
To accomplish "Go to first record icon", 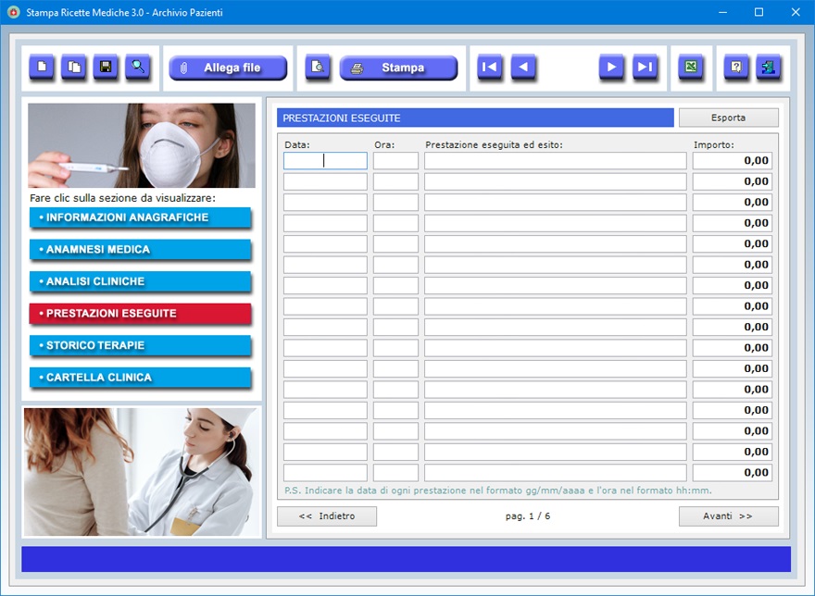I will pos(490,67).
